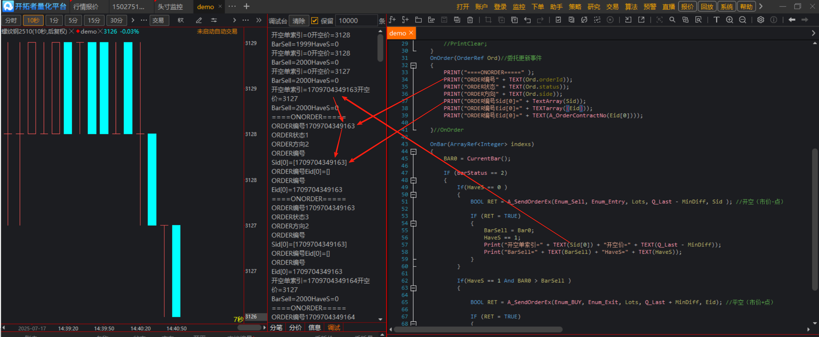Click the pencil drawing tool icon in chart toolbar
The height and width of the screenshot is (337, 819).
point(199,20)
